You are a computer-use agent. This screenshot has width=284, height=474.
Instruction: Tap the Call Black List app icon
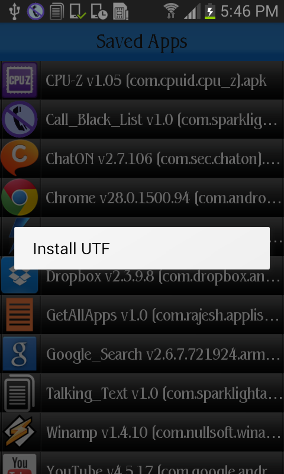click(20, 120)
